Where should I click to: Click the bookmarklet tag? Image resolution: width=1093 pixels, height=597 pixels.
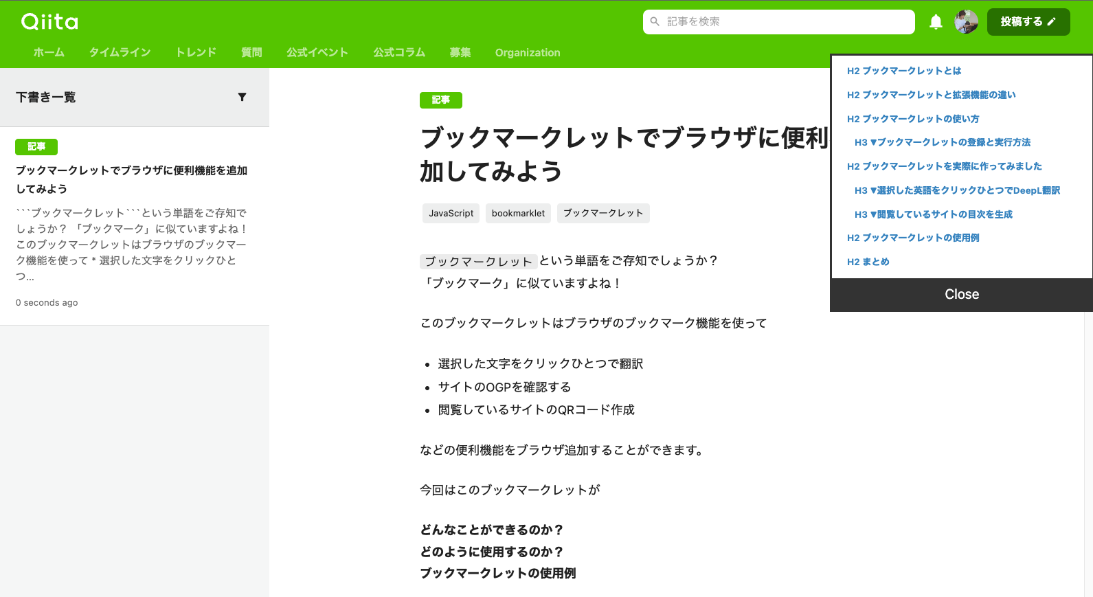coord(518,213)
